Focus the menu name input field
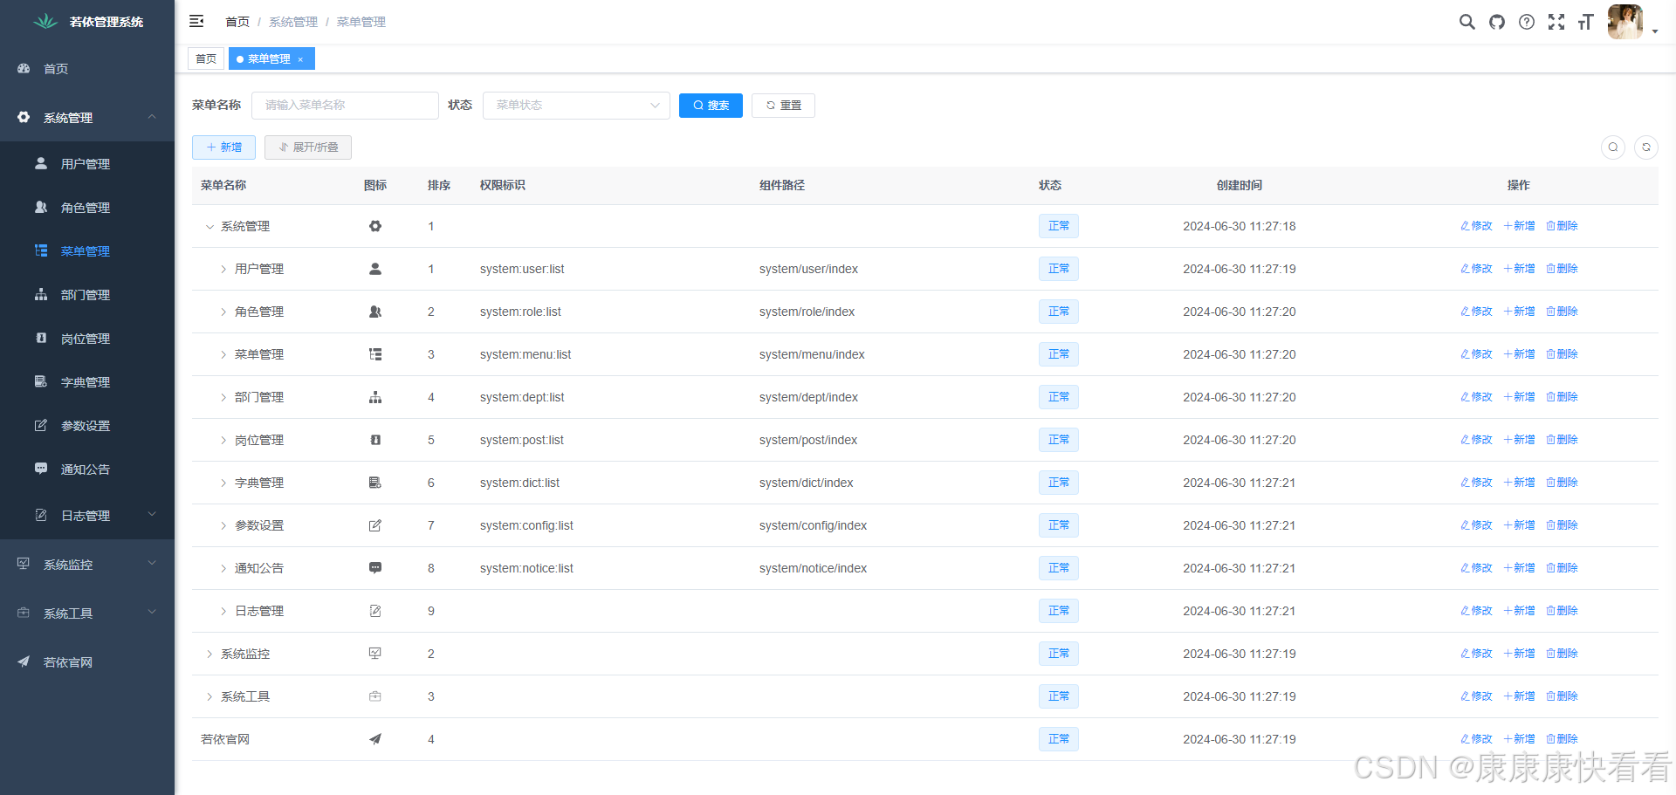Viewport: 1676px width, 795px height. click(x=345, y=106)
